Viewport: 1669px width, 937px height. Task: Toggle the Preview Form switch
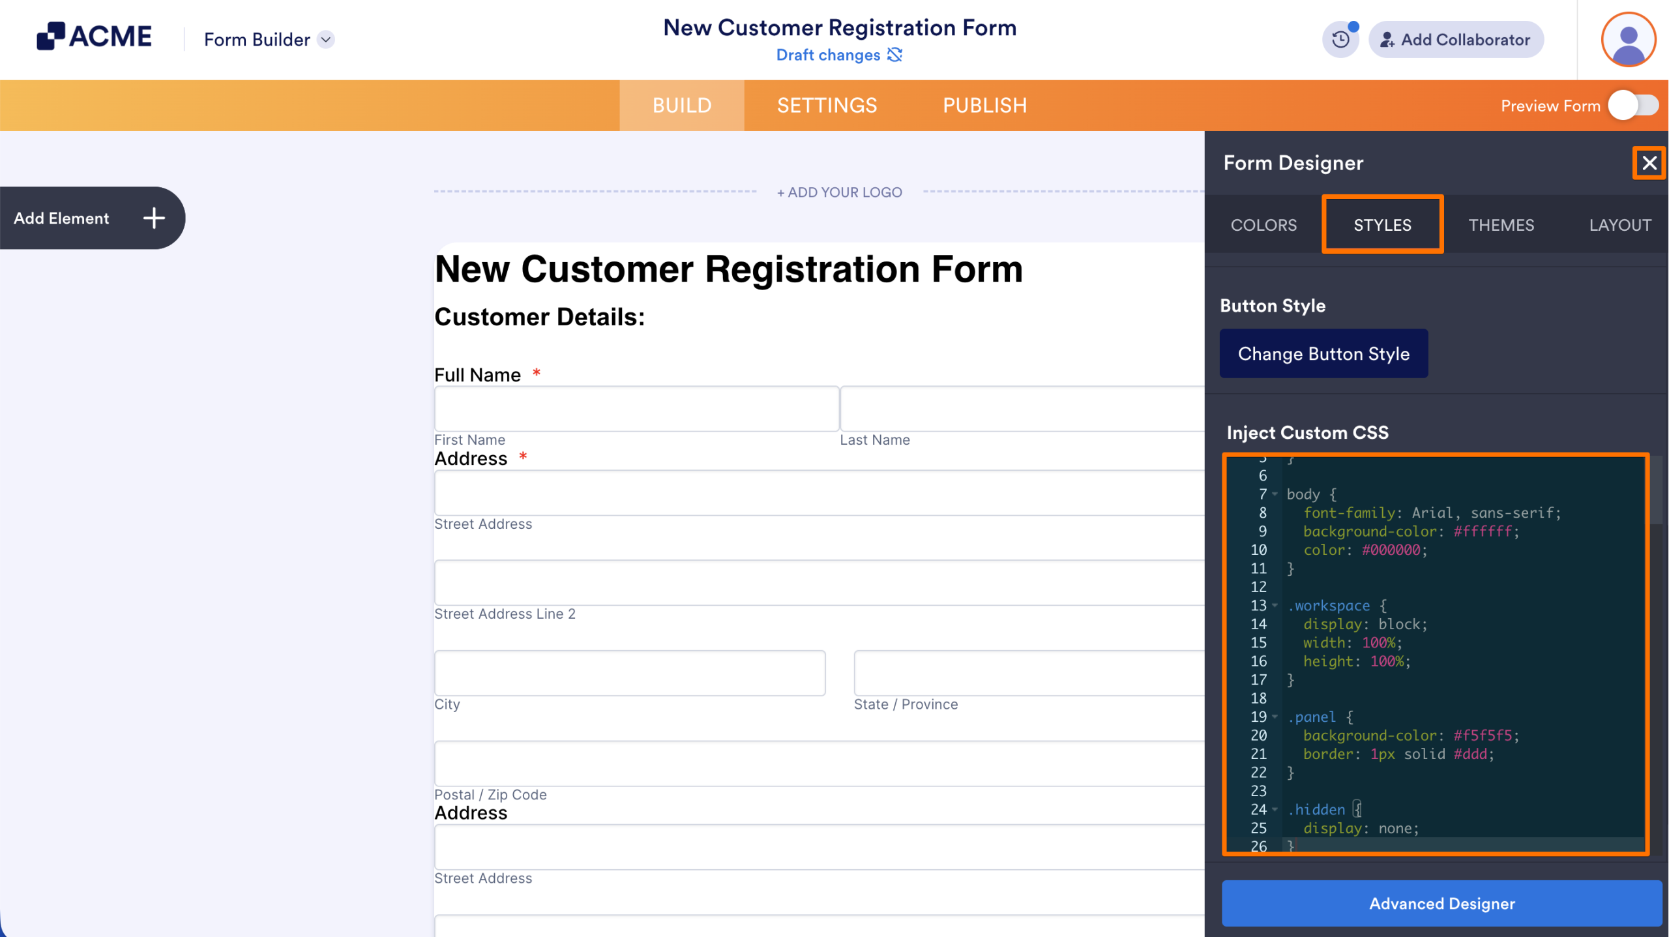point(1633,106)
